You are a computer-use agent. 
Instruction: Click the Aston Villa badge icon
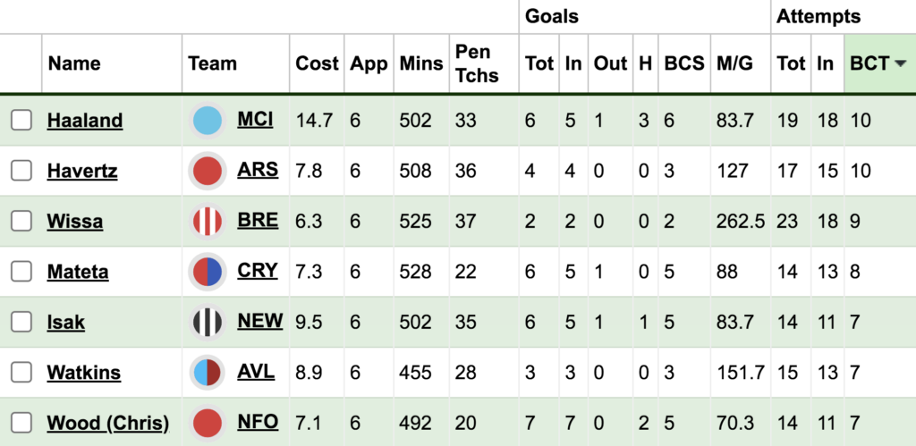point(208,373)
